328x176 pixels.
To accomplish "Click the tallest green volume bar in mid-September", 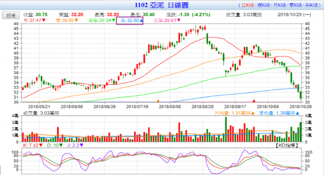I will tap(226, 129).
